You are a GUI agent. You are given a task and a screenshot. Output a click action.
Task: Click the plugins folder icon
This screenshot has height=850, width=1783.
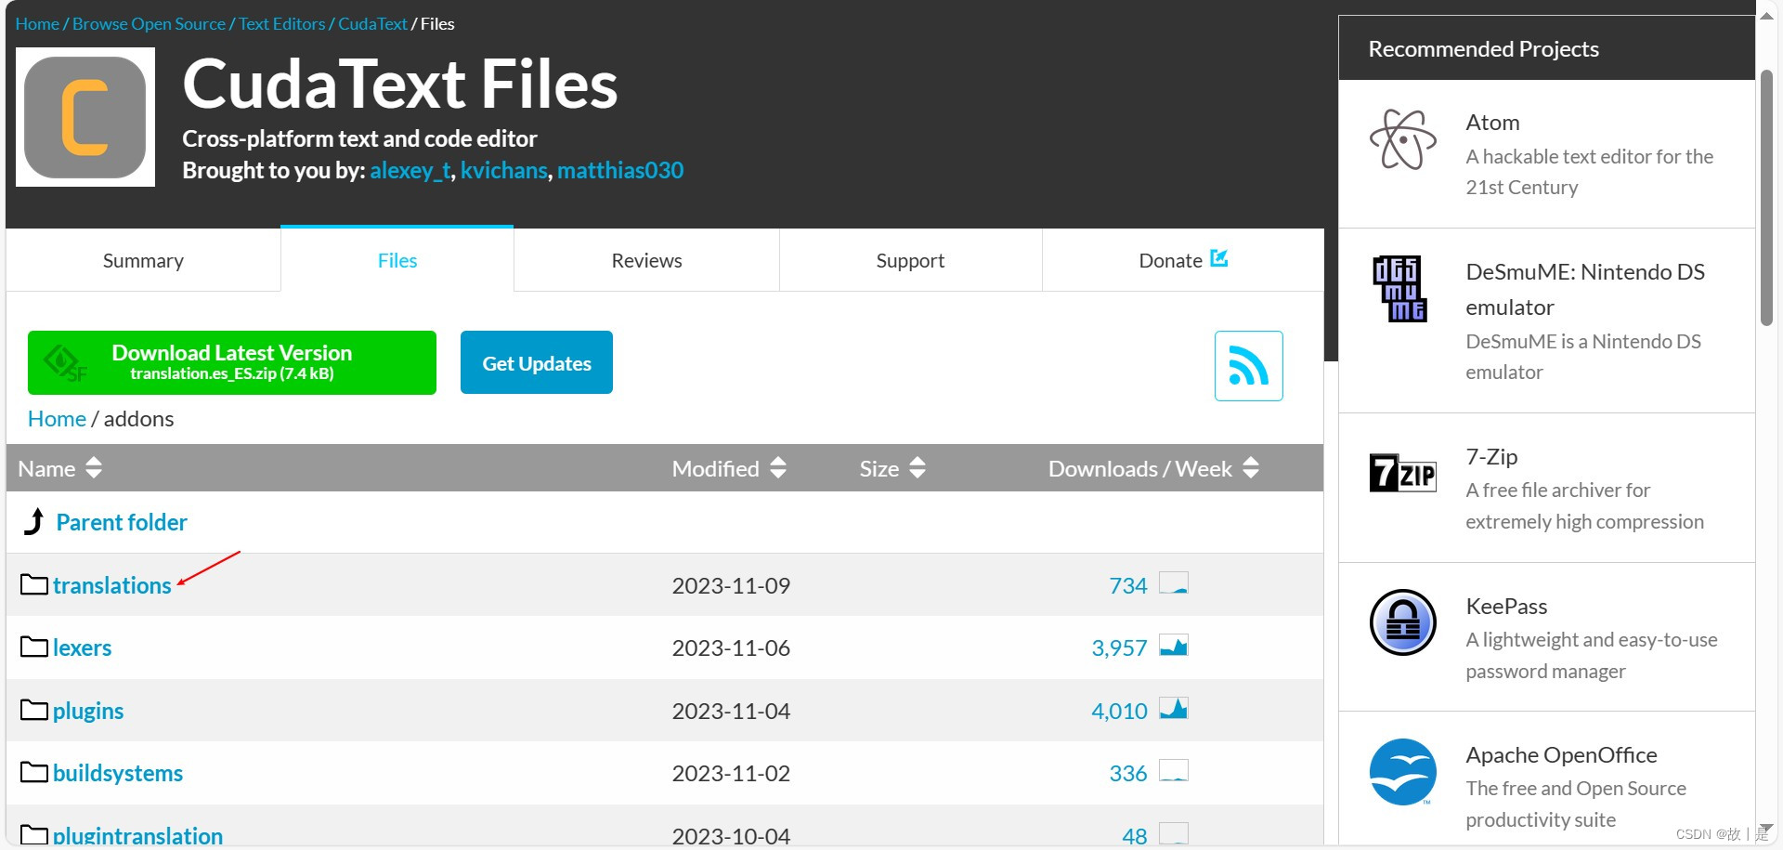(34, 710)
